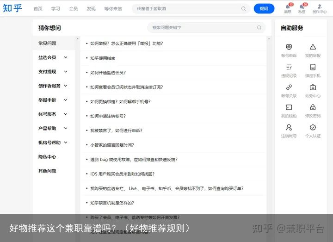This screenshot has width=333, height=242.
Task: Go to 会员 in top navigation
Action: click(73, 9)
